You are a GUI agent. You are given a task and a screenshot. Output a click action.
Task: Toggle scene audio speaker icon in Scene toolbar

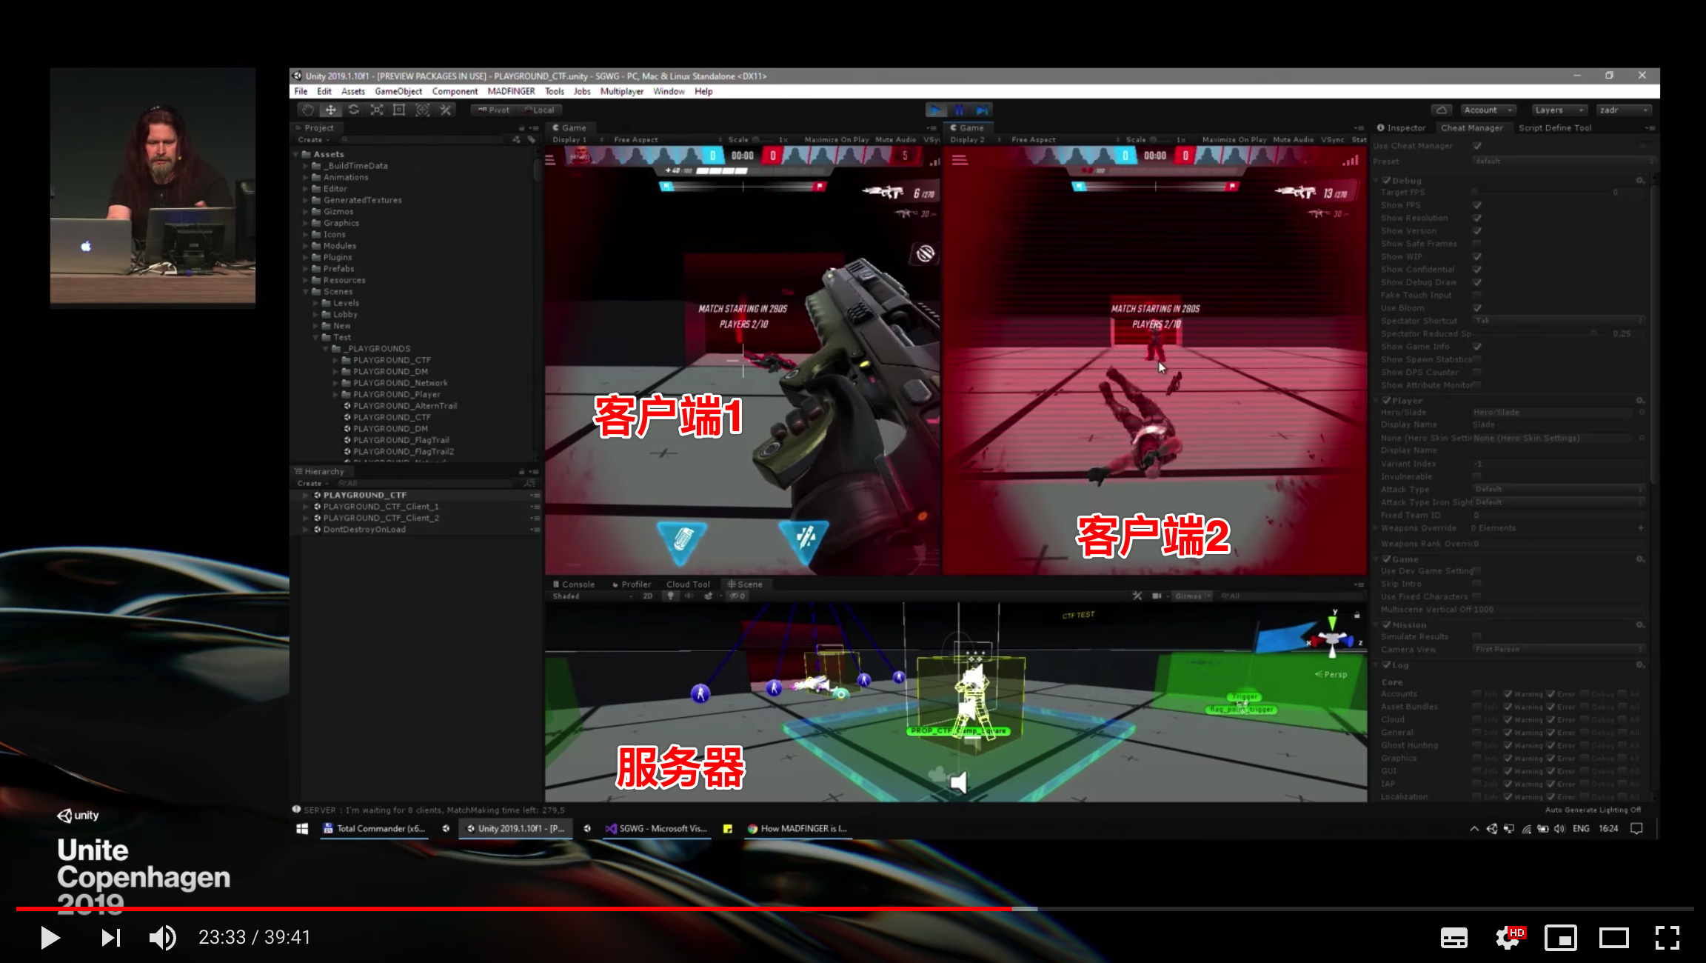coord(689,596)
